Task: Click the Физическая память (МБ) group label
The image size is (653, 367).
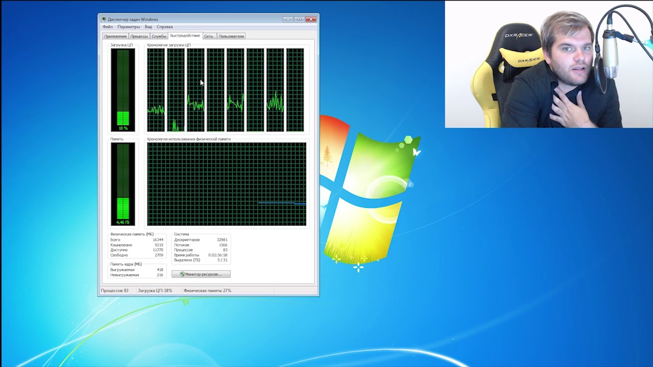Action: tap(132, 234)
